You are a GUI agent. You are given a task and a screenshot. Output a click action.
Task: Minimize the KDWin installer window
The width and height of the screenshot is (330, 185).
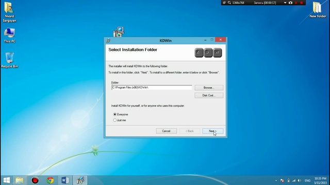click(x=205, y=40)
